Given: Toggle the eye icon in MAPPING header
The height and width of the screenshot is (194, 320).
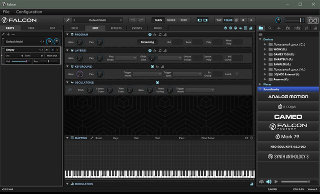Looking at the screenshot, I should point(246,138).
